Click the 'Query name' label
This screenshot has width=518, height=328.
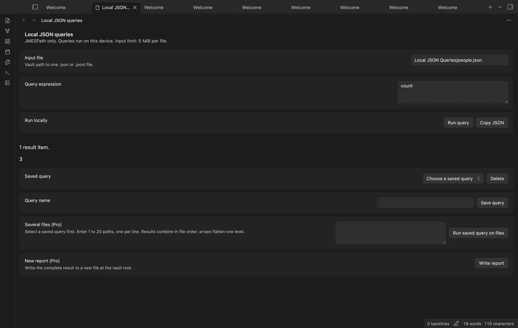(x=37, y=200)
